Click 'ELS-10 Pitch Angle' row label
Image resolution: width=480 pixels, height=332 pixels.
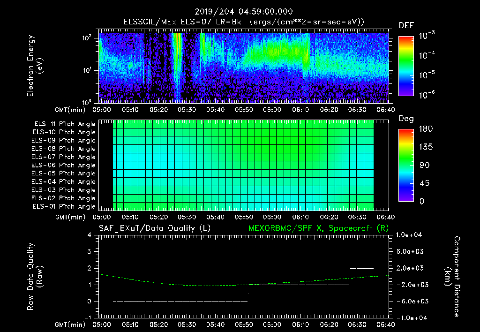[x=64, y=132]
